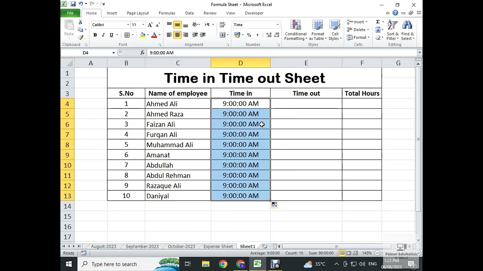Click Decrease Decimal icon
Viewport: 483px width, 271px height.
[277, 35]
